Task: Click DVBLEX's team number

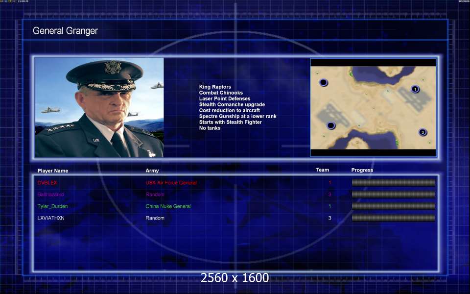Action: click(329, 183)
